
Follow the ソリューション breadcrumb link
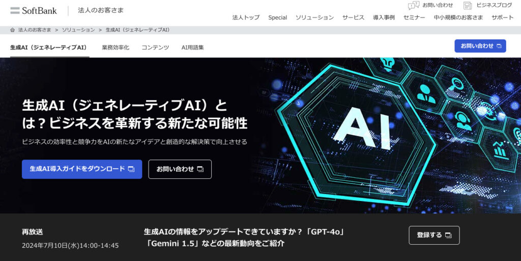(x=78, y=30)
